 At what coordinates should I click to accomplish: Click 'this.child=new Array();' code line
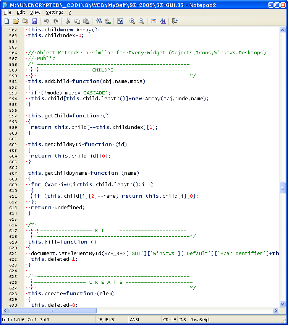click(x=64, y=30)
